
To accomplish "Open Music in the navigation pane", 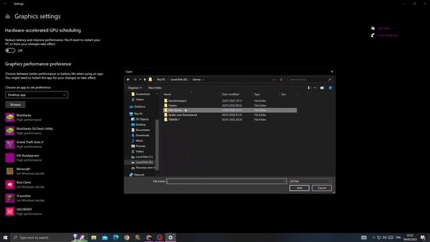I will (x=139, y=140).
